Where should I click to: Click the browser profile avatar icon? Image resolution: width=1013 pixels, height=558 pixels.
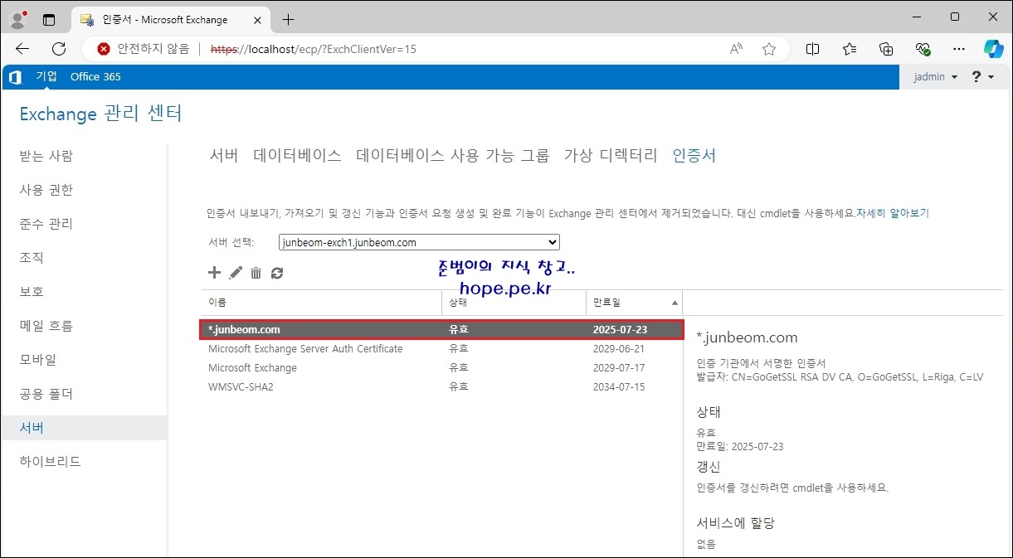18,19
